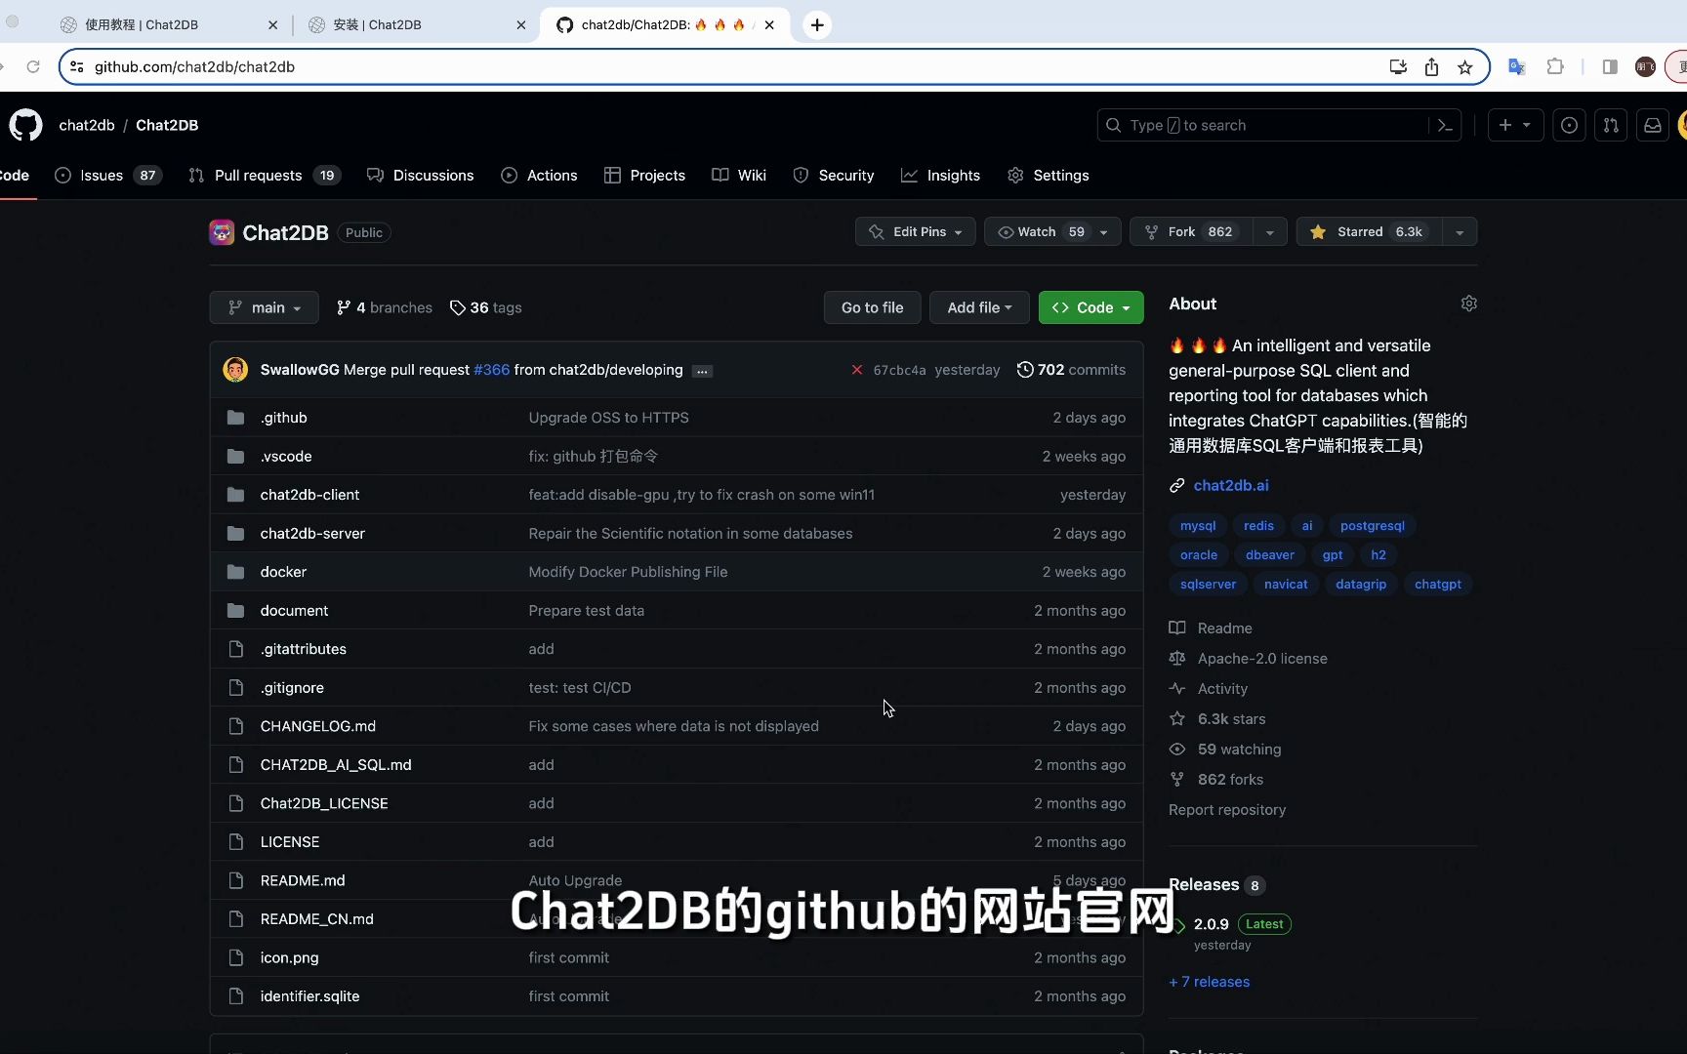Switch to the Pull requests tab
This screenshot has width=1687, height=1054.
pos(264,176)
